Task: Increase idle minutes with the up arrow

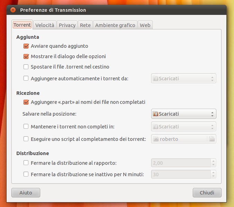Action: [x=214, y=172]
